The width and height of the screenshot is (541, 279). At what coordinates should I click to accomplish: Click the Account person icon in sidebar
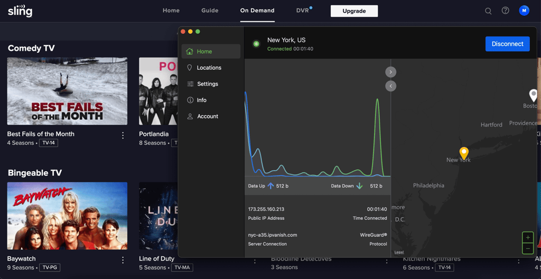pyautogui.click(x=190, y=116)
